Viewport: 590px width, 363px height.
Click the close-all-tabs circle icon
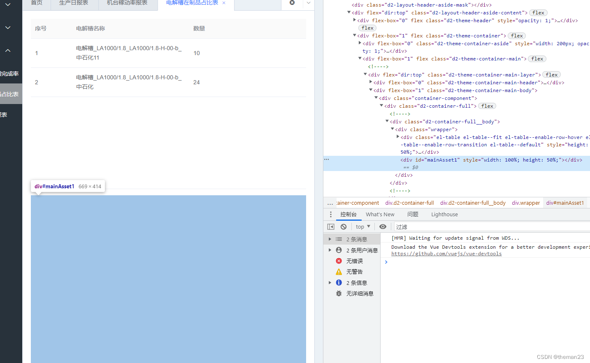click(x=292, y=2)
